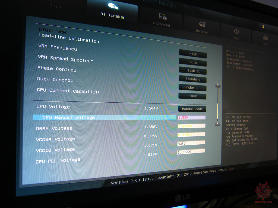Click the VCCIO Voltage Auto field
278x208 pixels.
(x=191, y=143)
